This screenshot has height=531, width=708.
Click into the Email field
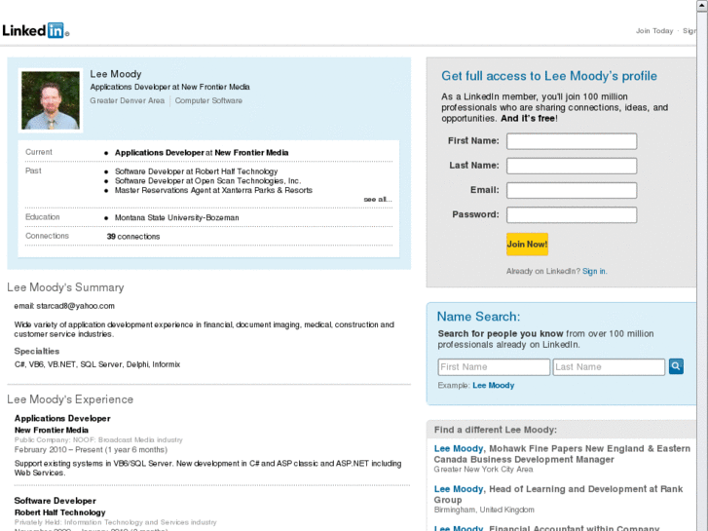572,190
